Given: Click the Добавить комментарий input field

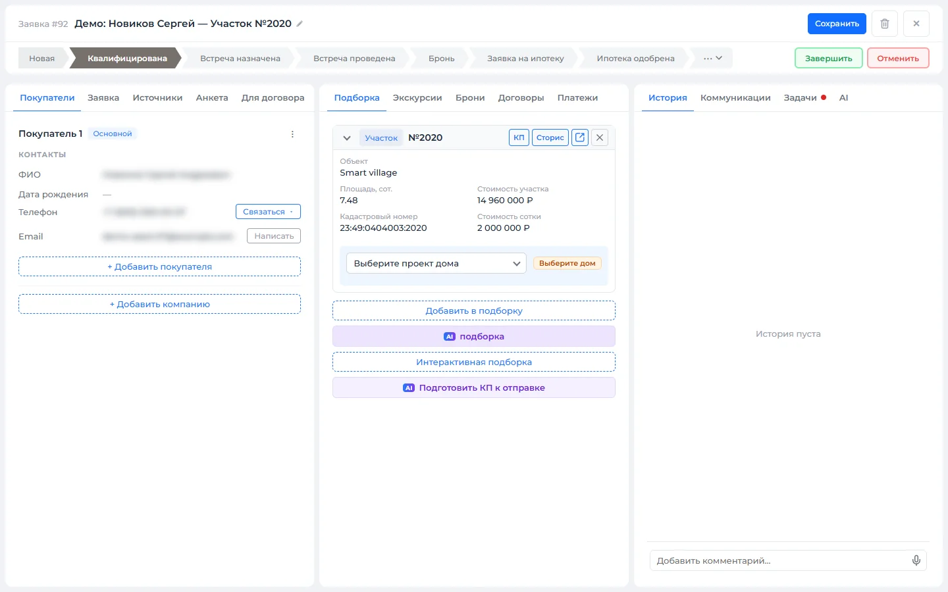Looking at the screenshot, I should click(x=779, y=560).
